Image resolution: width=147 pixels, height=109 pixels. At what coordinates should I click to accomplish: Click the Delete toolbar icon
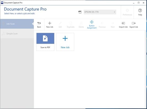pos(81,25)
